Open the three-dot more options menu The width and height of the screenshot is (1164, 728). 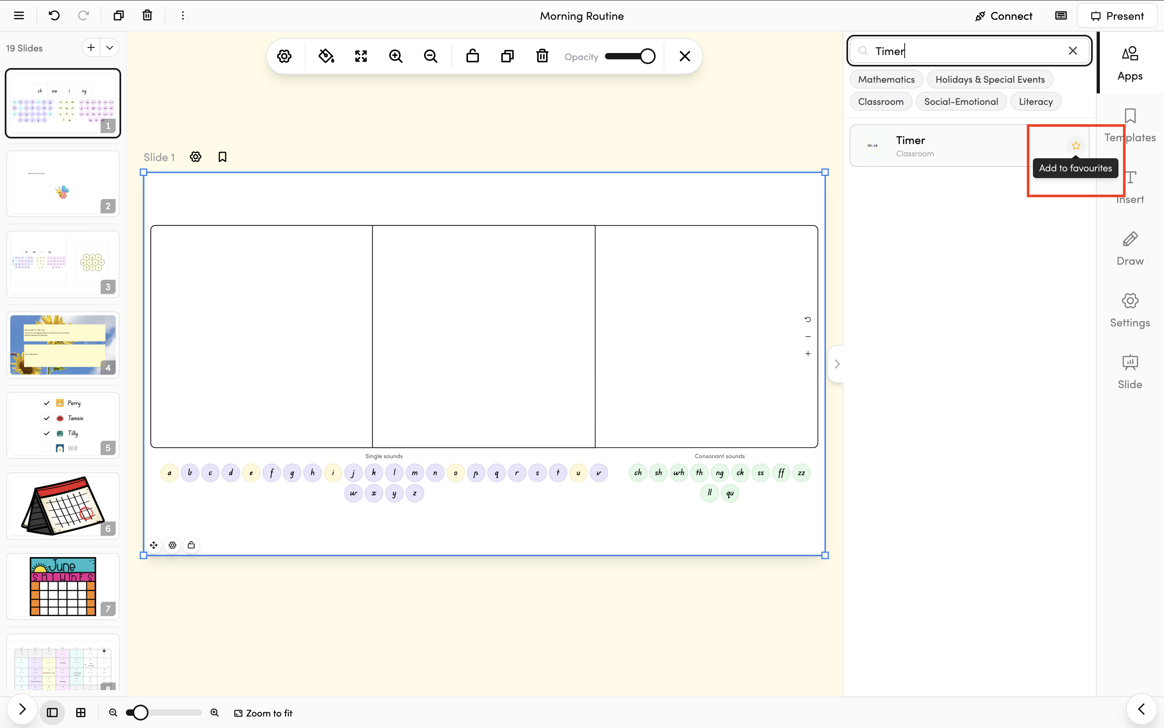click(x=183, y=15)
